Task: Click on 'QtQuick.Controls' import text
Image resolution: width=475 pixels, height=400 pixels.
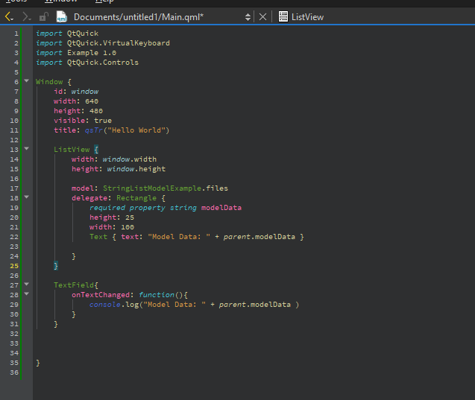Action: tap(103, 63)
